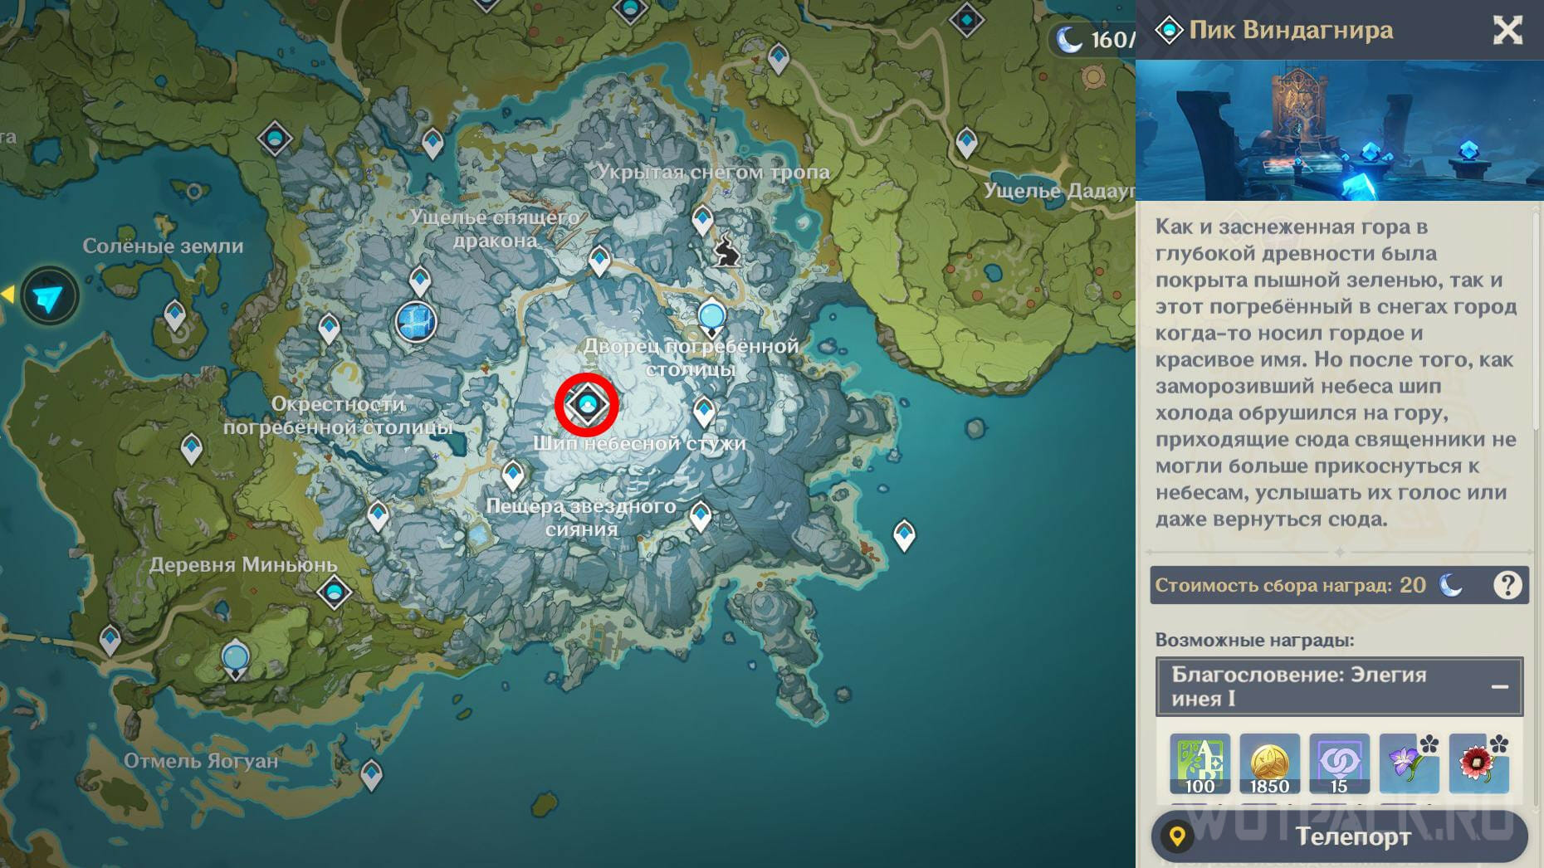Click the 100 Adventure EXP reward icon
This screenshot has width=1544, height=868.
[1200, 763]
